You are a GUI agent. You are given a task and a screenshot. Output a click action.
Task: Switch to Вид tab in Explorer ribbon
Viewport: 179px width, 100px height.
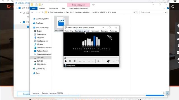point(63,8)
